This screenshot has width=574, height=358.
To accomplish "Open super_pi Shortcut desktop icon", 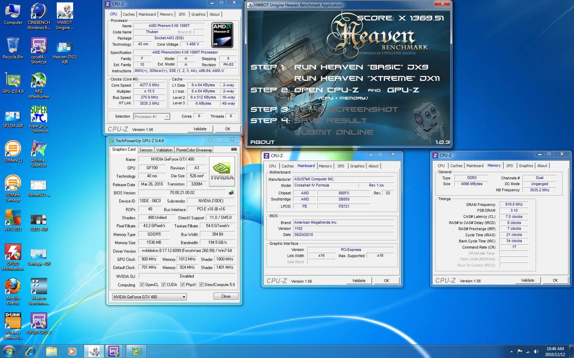I will (39, 120).
